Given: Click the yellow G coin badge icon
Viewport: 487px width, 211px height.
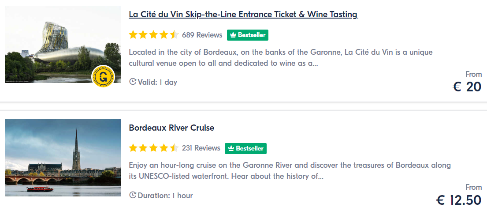Looking at the screenshot, I should click(104, 76).
